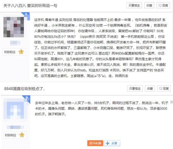Click 收藏 beside the 关于八八四八 title
173x149 pixels.
click(x=149, y=5)
